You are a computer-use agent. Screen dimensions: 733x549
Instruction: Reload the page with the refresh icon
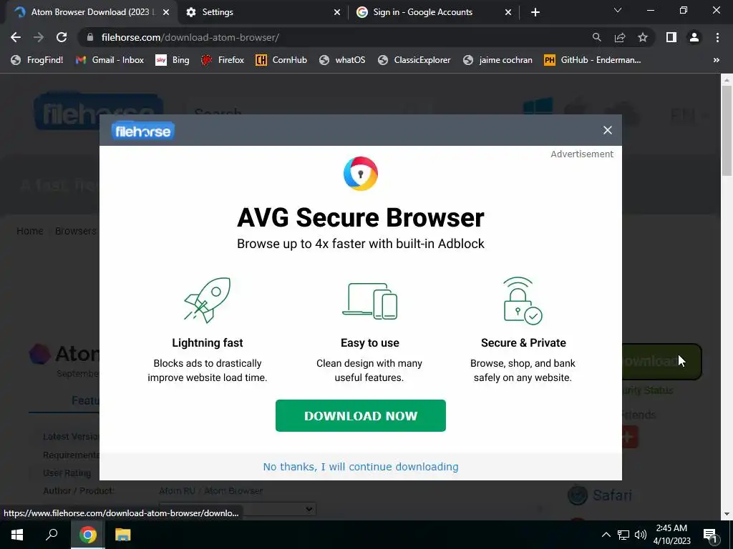pyautogui.click(x=62, y=37)
